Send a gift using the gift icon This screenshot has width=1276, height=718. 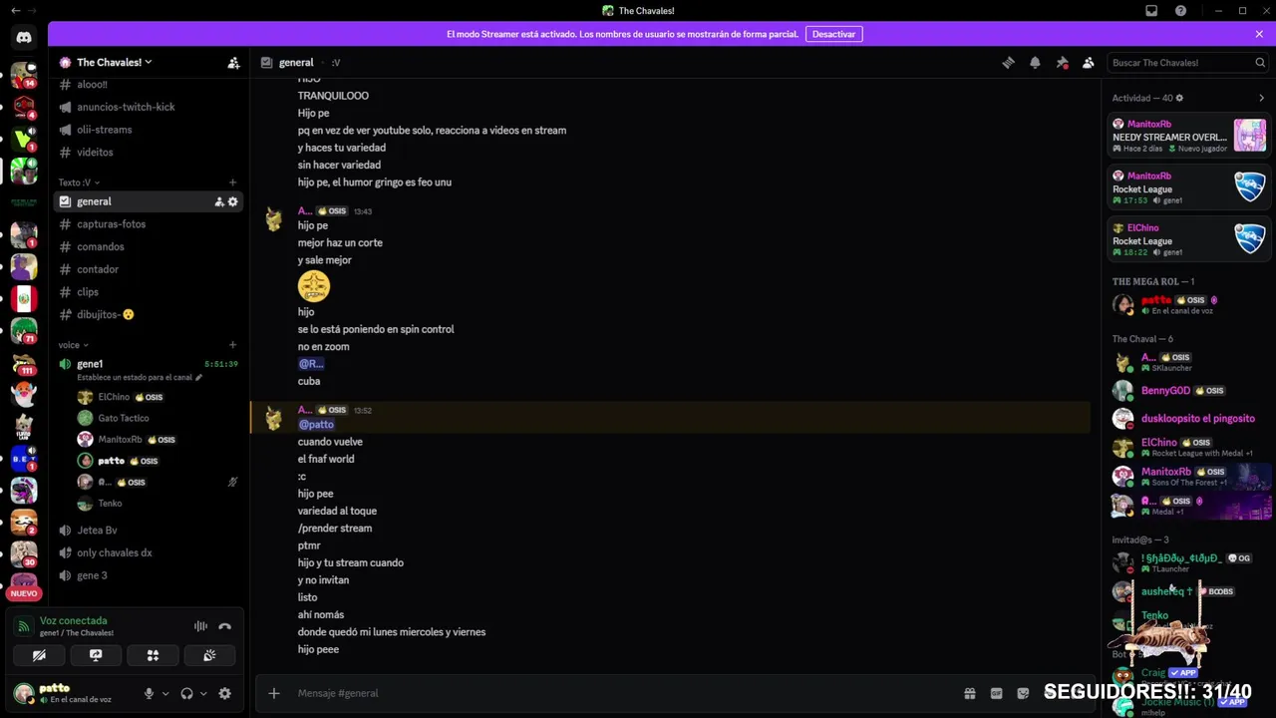tap(969, 693)
